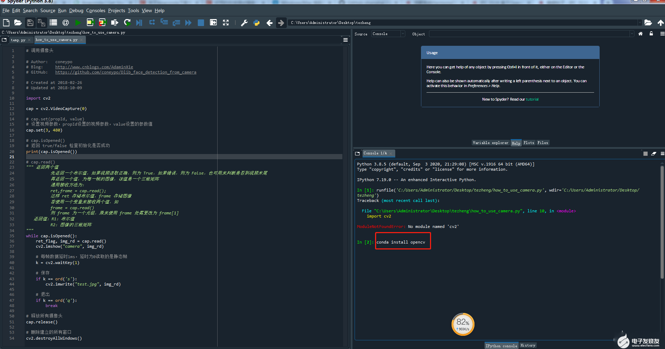Toggle fullscreen mode icon

(226, 23)
